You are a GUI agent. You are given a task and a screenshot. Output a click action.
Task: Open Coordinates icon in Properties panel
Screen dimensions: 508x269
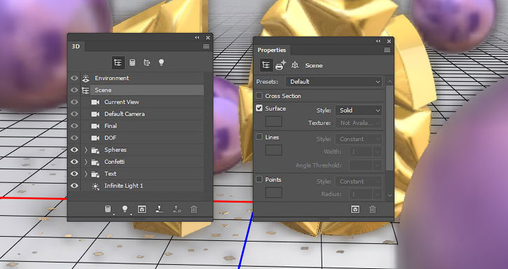[x=295, y=65]
